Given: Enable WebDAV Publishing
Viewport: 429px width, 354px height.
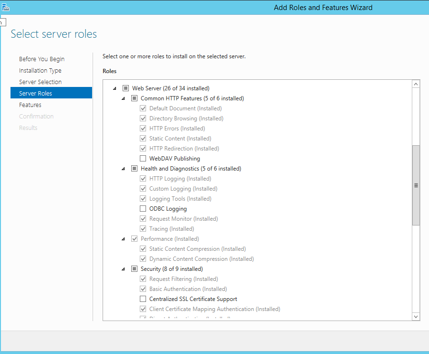Looking at the screenshot, I should [x=143, y=158].
